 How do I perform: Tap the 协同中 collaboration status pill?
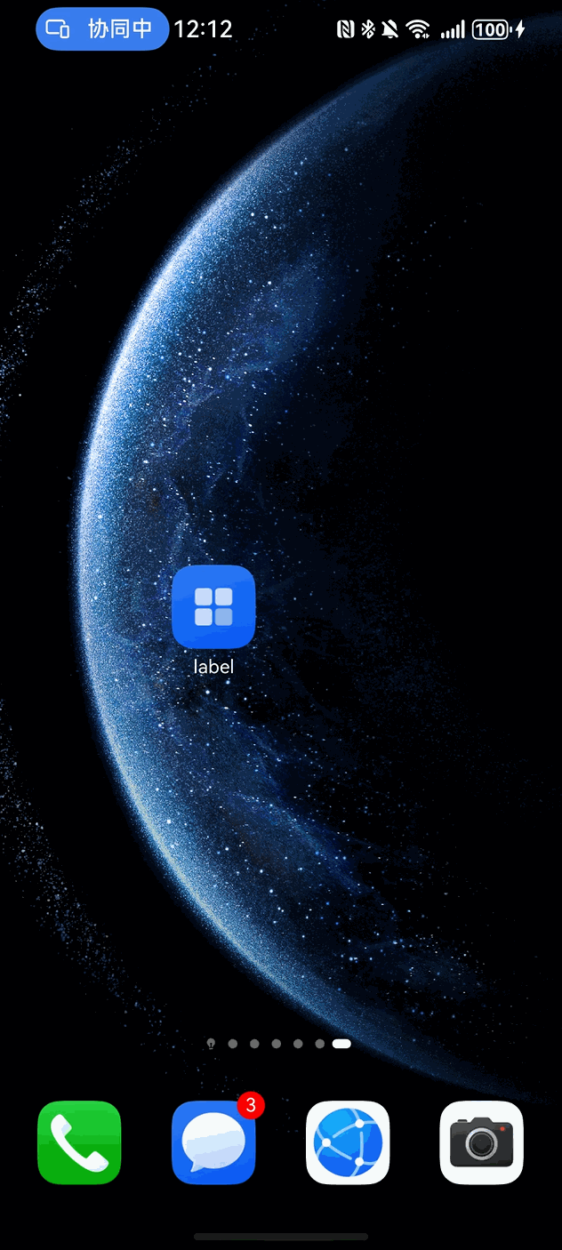pyautogui.click(x=102, y=29)
